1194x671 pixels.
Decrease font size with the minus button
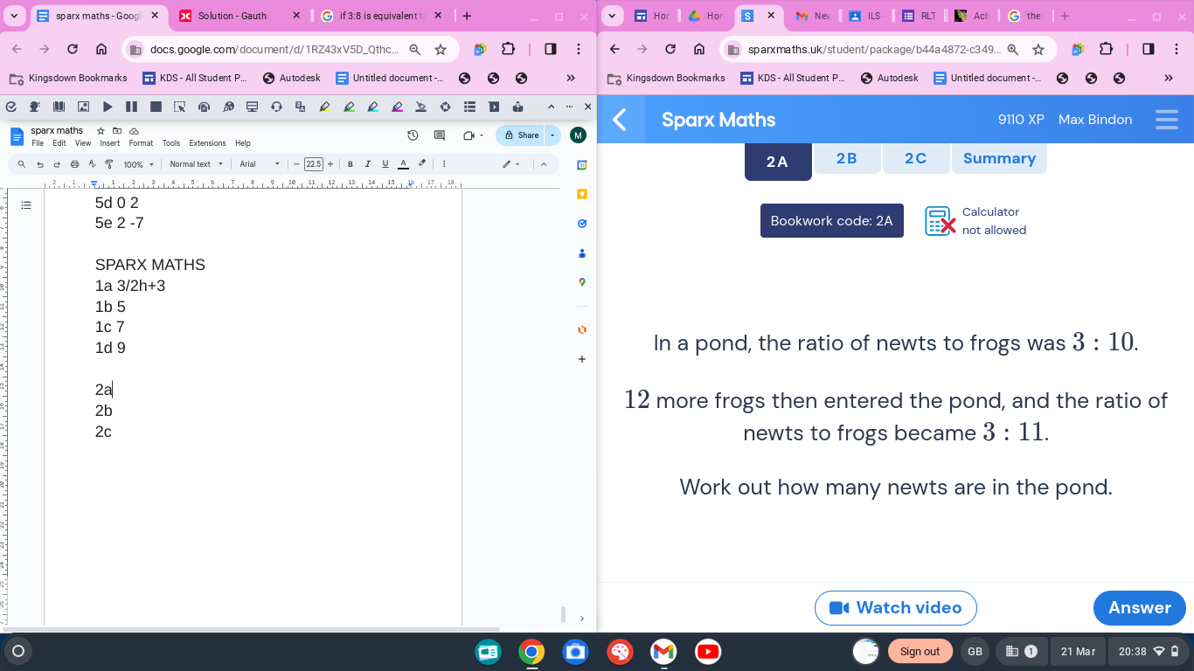pos(296,164)
